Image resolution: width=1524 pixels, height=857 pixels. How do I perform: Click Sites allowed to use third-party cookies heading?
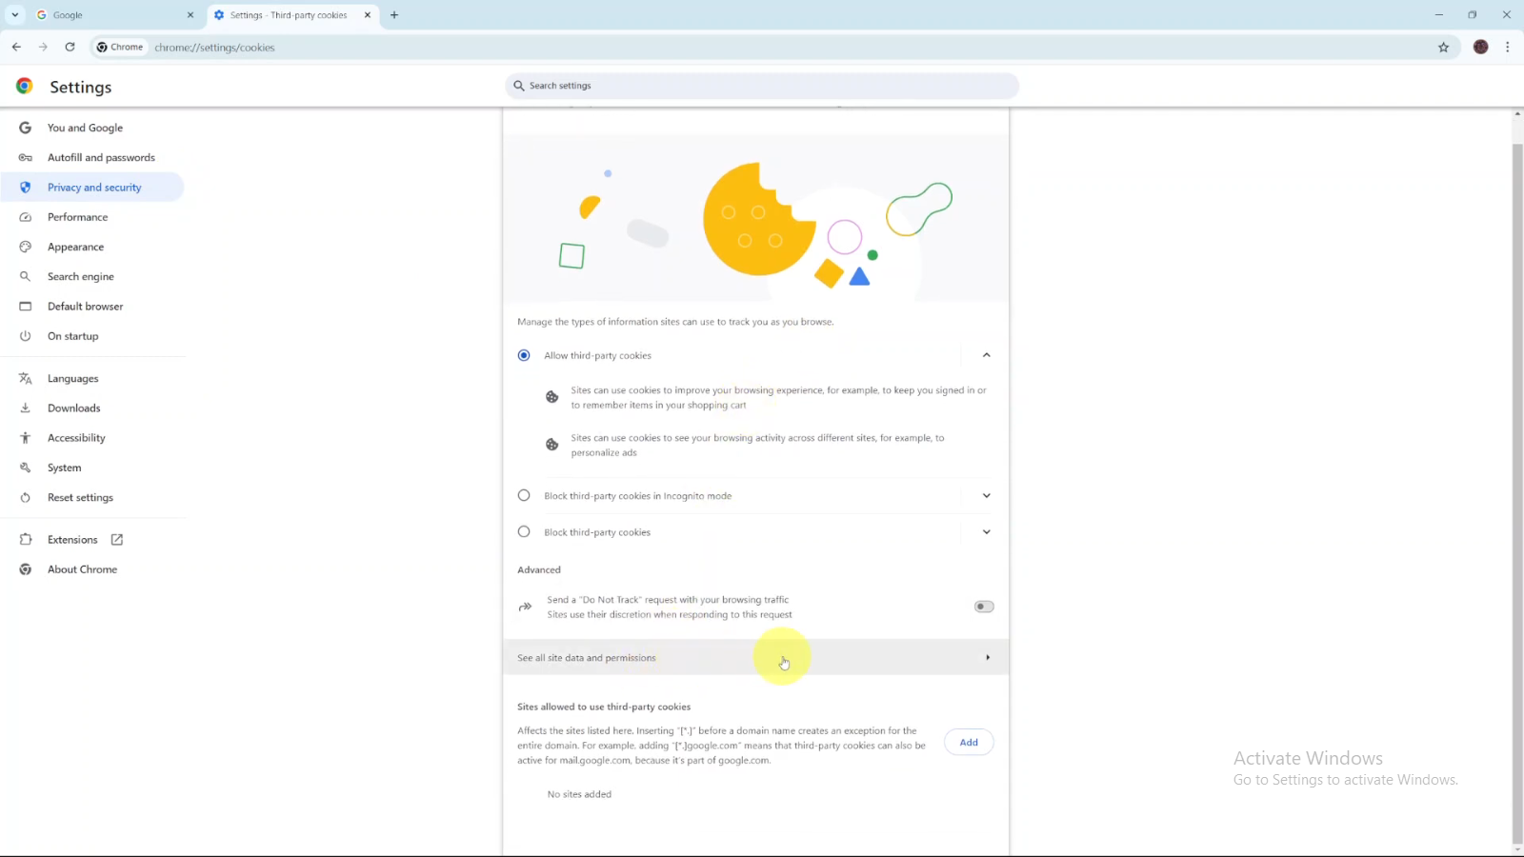604,707
